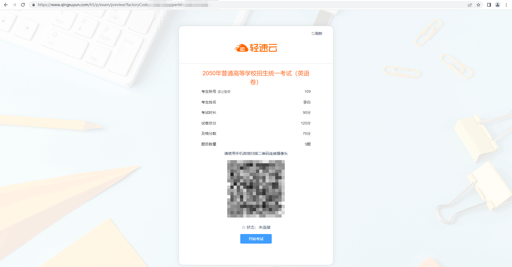Open the browser side panel icon
This screenshot has height=267, width=512.
(489, 5)
